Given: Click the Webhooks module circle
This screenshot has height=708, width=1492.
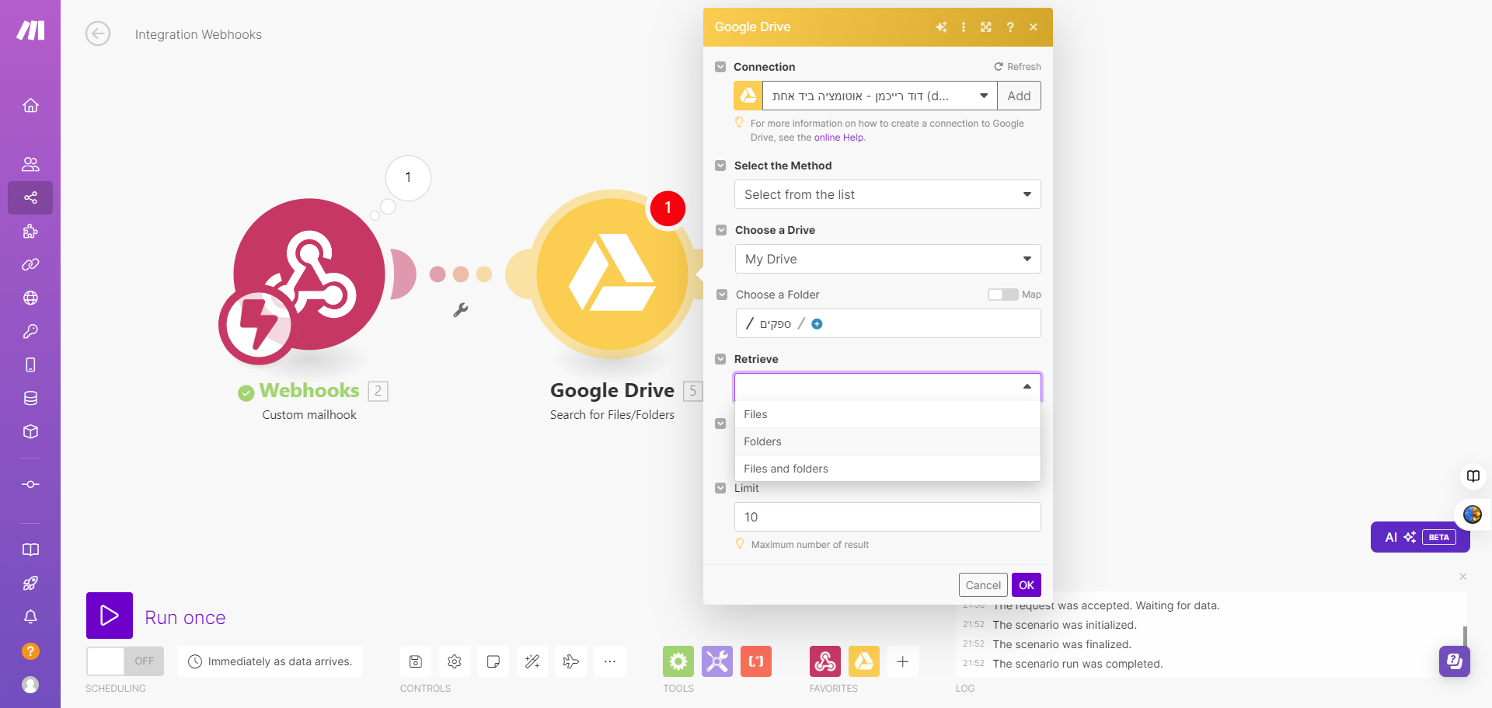Looking at the screenshot, I should [309, 274].
